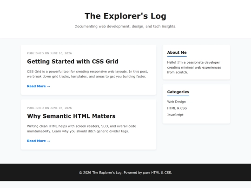Select the Web Design category

coord(177,102)
